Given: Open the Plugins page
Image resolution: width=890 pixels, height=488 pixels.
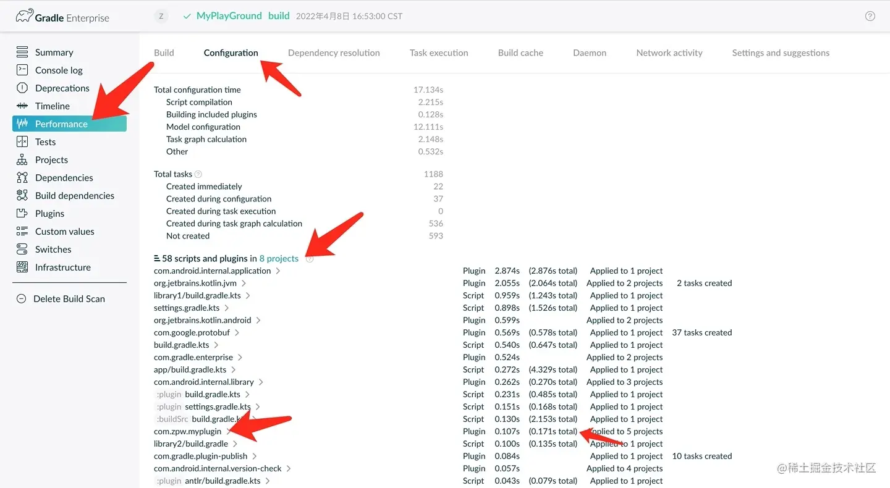Looking at the screenshot, I should tap(49, 214).
